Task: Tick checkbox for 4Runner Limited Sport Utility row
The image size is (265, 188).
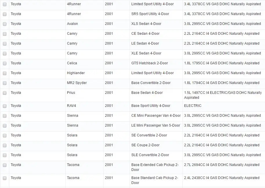Action: point(5,4)
